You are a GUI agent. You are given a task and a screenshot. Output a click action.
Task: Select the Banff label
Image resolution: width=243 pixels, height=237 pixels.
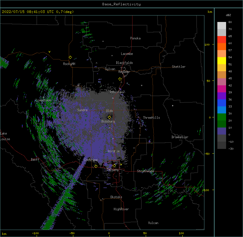[x=35, y=160]
